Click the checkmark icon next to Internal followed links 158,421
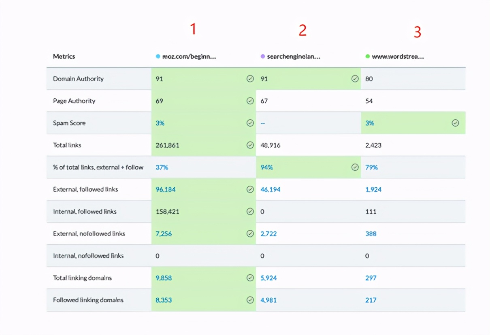Screen dimensions: 490x335 point(250,212)
